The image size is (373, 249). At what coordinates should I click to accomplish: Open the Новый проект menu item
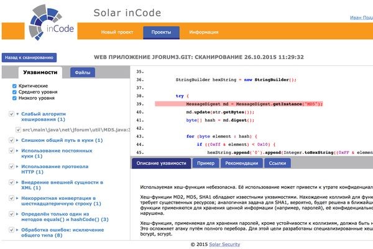point(117,32)
